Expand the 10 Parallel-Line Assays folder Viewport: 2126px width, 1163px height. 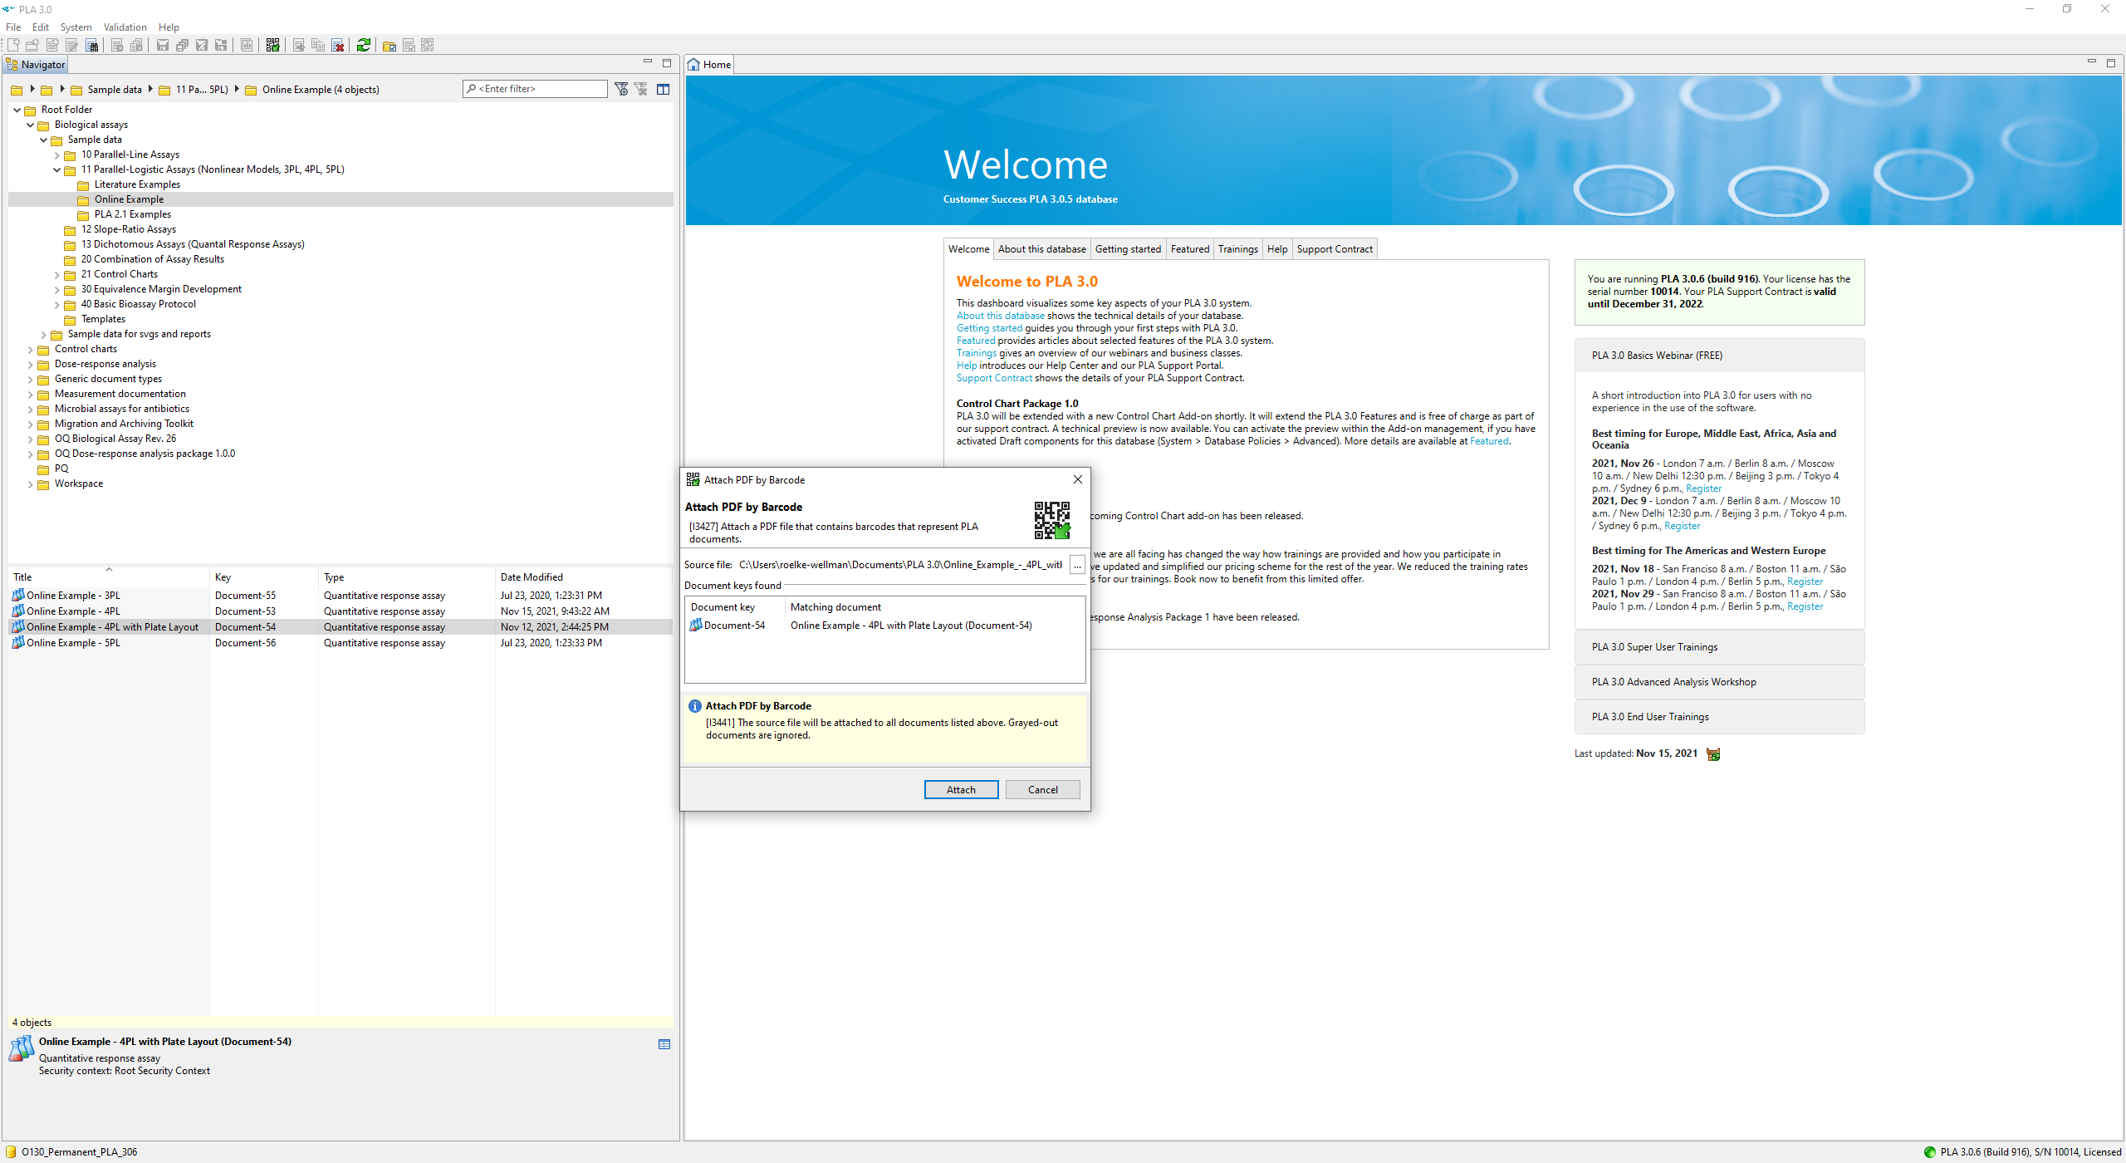tap(57, 155)
